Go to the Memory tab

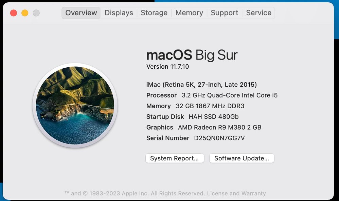(x=189, y=13)
